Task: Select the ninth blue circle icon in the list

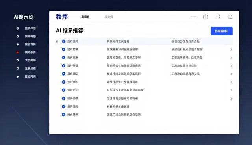Action: point(63,106)
